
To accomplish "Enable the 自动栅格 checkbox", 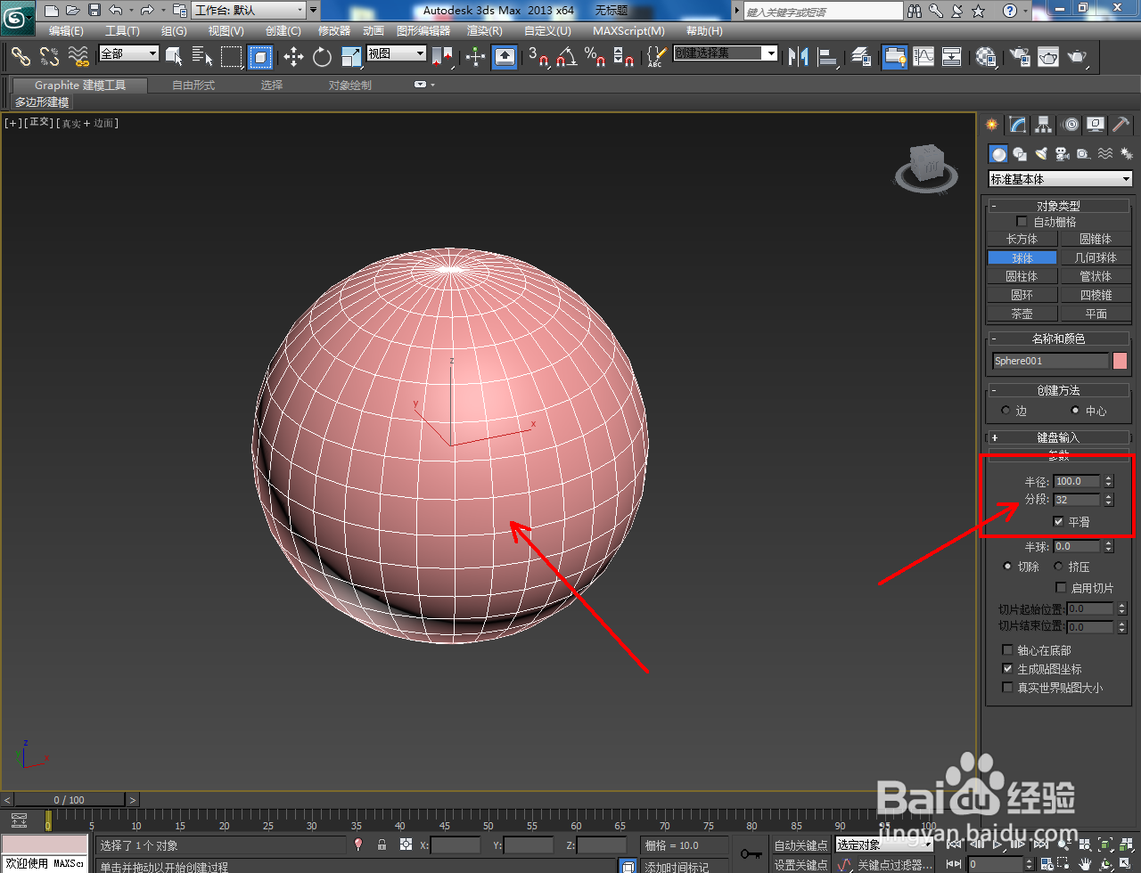I will (x=1022, y=221).
